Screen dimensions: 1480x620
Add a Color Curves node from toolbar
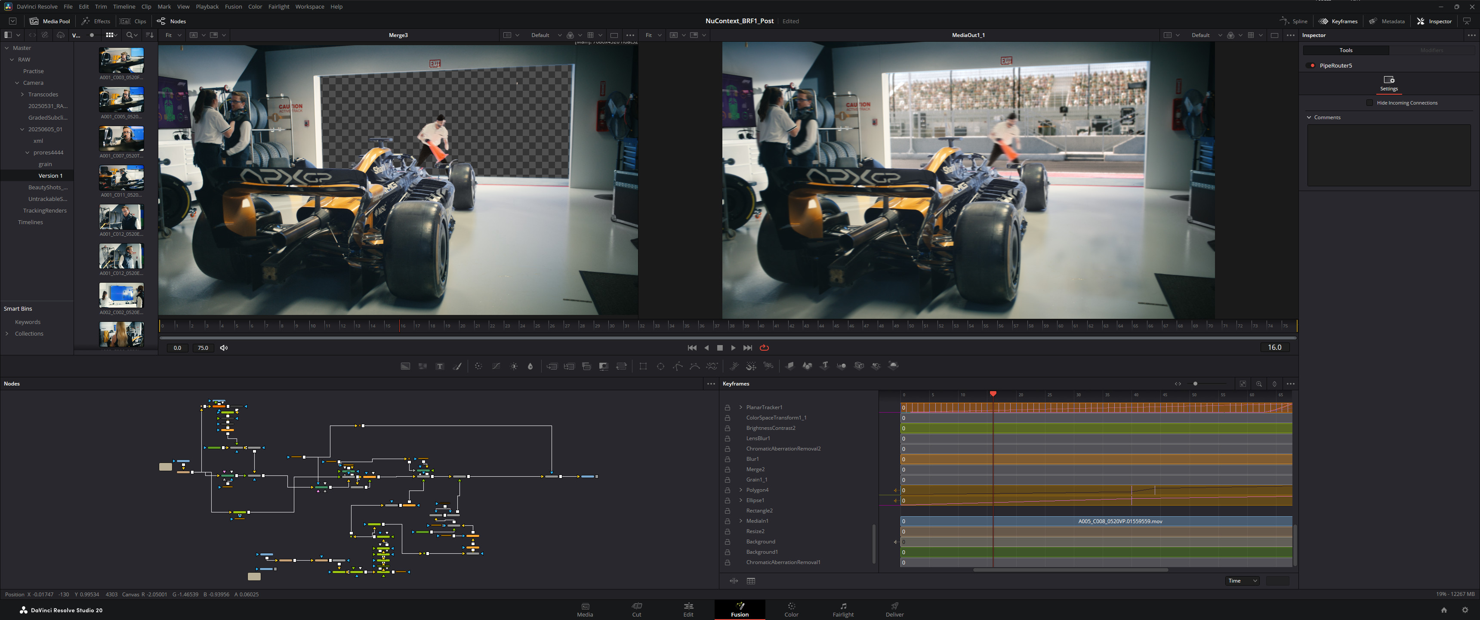click(x=496, y=366)
